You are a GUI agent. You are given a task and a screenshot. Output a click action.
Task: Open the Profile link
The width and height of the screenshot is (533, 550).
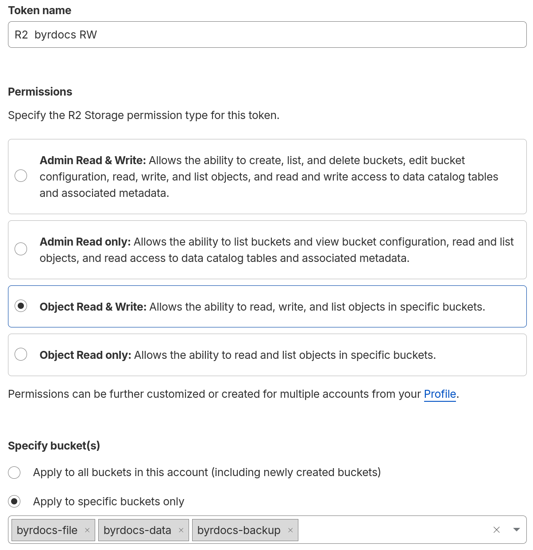coord(440,394)
